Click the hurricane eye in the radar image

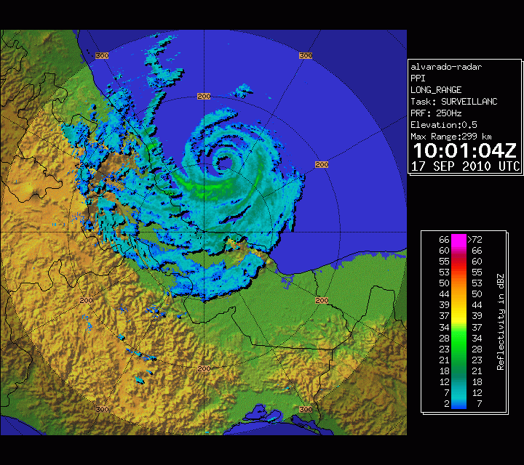tap(225, 163)
